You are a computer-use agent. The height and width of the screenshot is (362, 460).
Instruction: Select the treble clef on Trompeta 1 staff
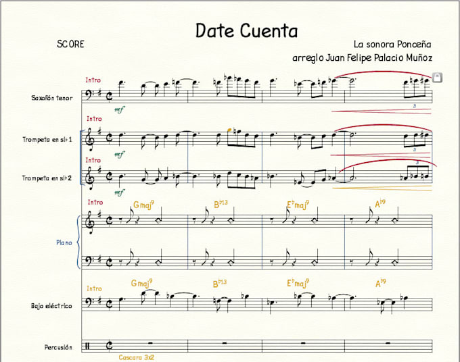point(89,139)
